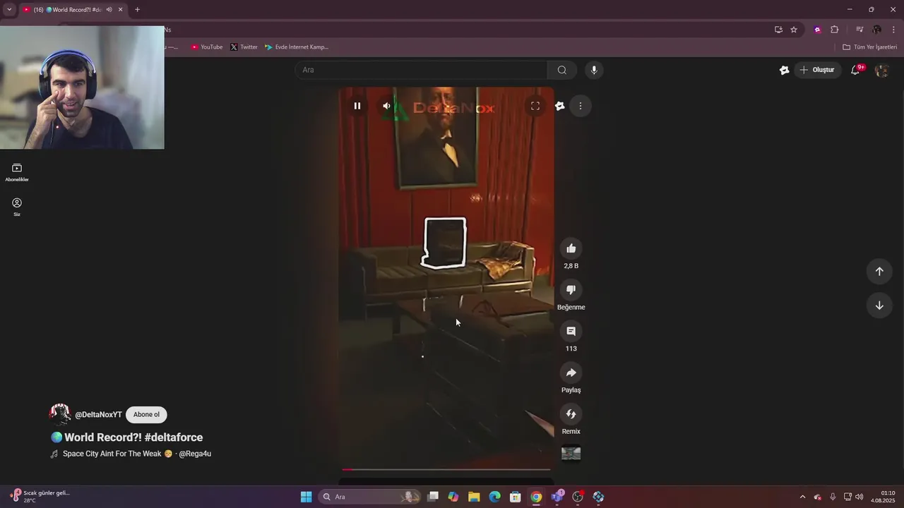The image size is (904, 508).
Task: Open the YouTube bookmark
Action: tap(207, 47)
